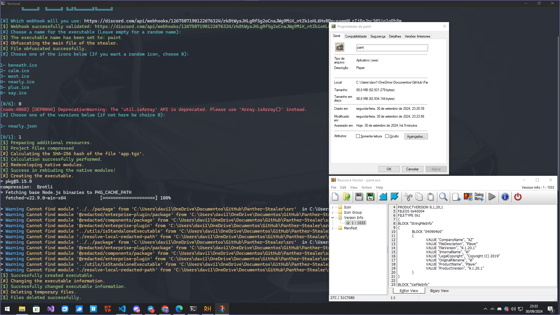The width and height of the screenshot is (560, 315).
Task: Click the file name field containing paint
Action: click(x=392, y=48)
